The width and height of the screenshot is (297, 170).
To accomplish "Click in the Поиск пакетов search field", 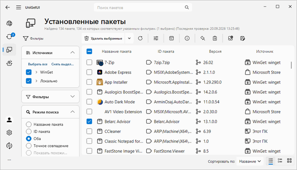I will pyautogui.click(x=143, y=8).
